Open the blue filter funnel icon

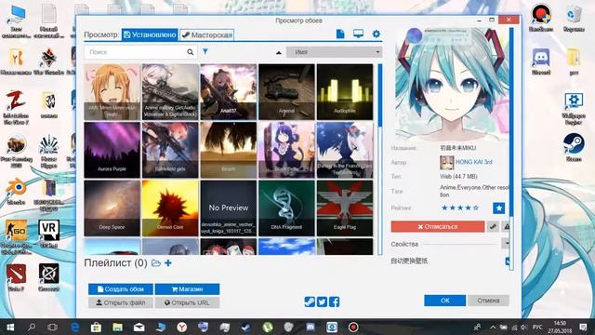coord(205,52)
